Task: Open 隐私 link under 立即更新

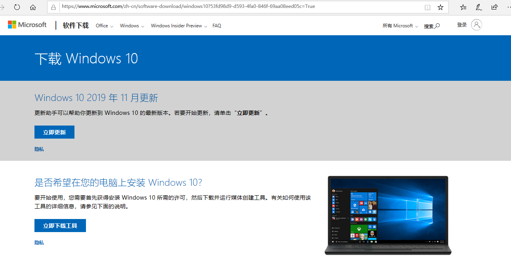Action: [39, 149]
